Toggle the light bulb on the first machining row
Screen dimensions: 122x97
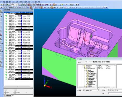point(16,17)
